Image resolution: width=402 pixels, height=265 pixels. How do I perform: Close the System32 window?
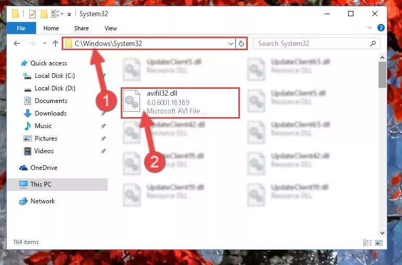pos(375,14)
